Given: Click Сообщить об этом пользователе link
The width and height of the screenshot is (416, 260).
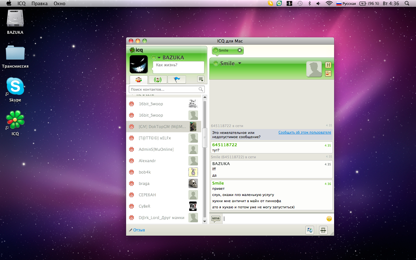Looking at the screenshot, I should tap(305, 132).
